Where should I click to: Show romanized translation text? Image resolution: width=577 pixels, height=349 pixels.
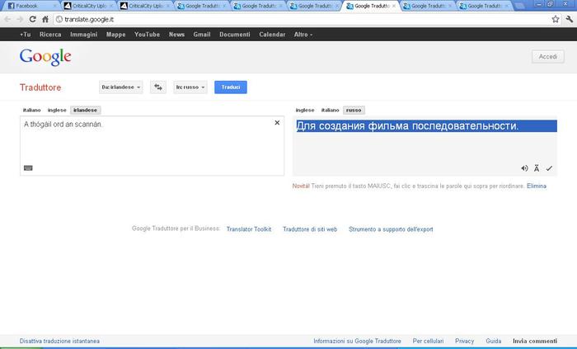(x=537, y=168)
